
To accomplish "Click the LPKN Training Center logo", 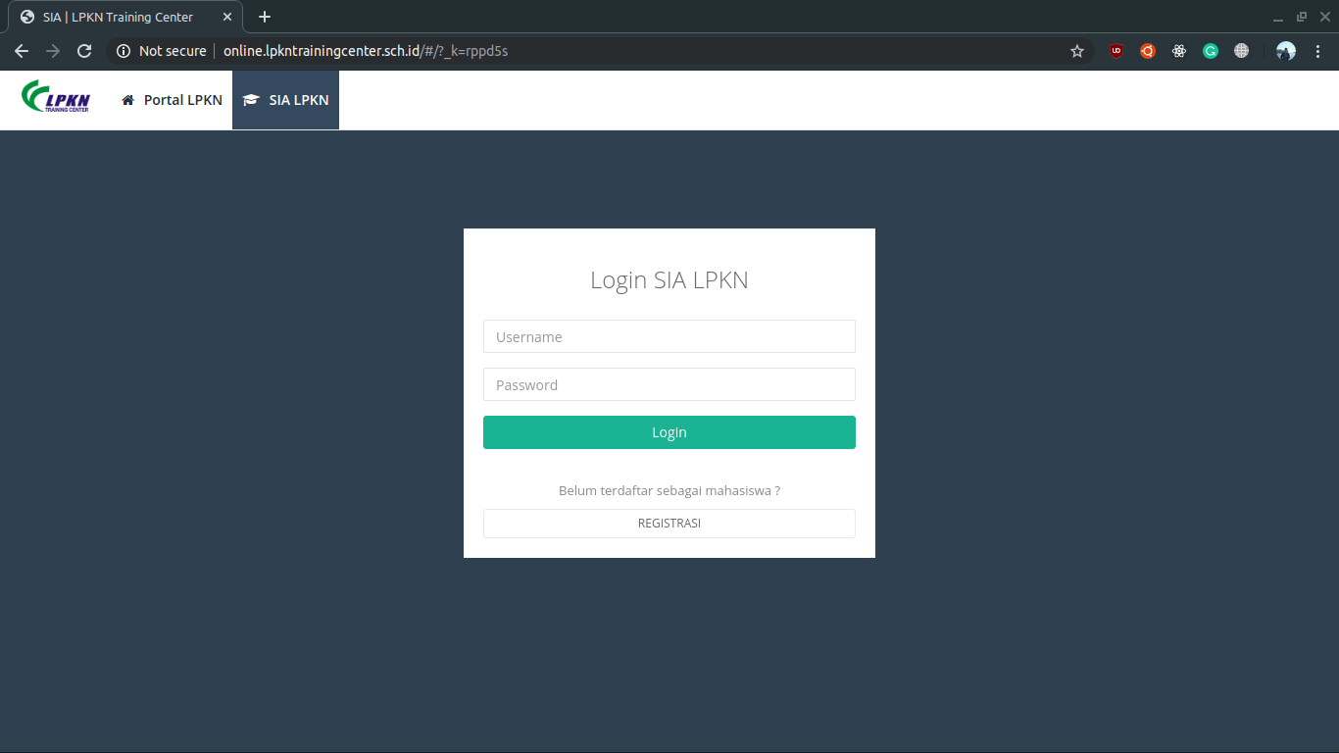I will point(56,97).
